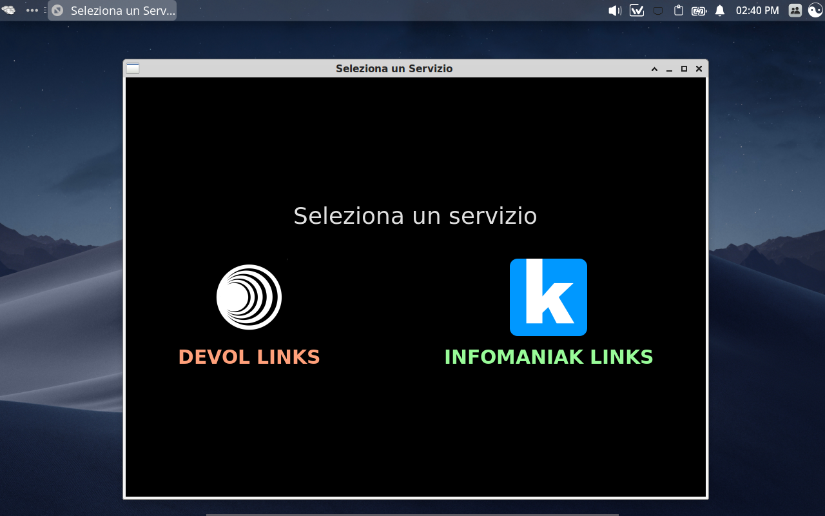825x516 pixels.
Task: Click the battery charging indicator
Action: click(x=699, y=10)
